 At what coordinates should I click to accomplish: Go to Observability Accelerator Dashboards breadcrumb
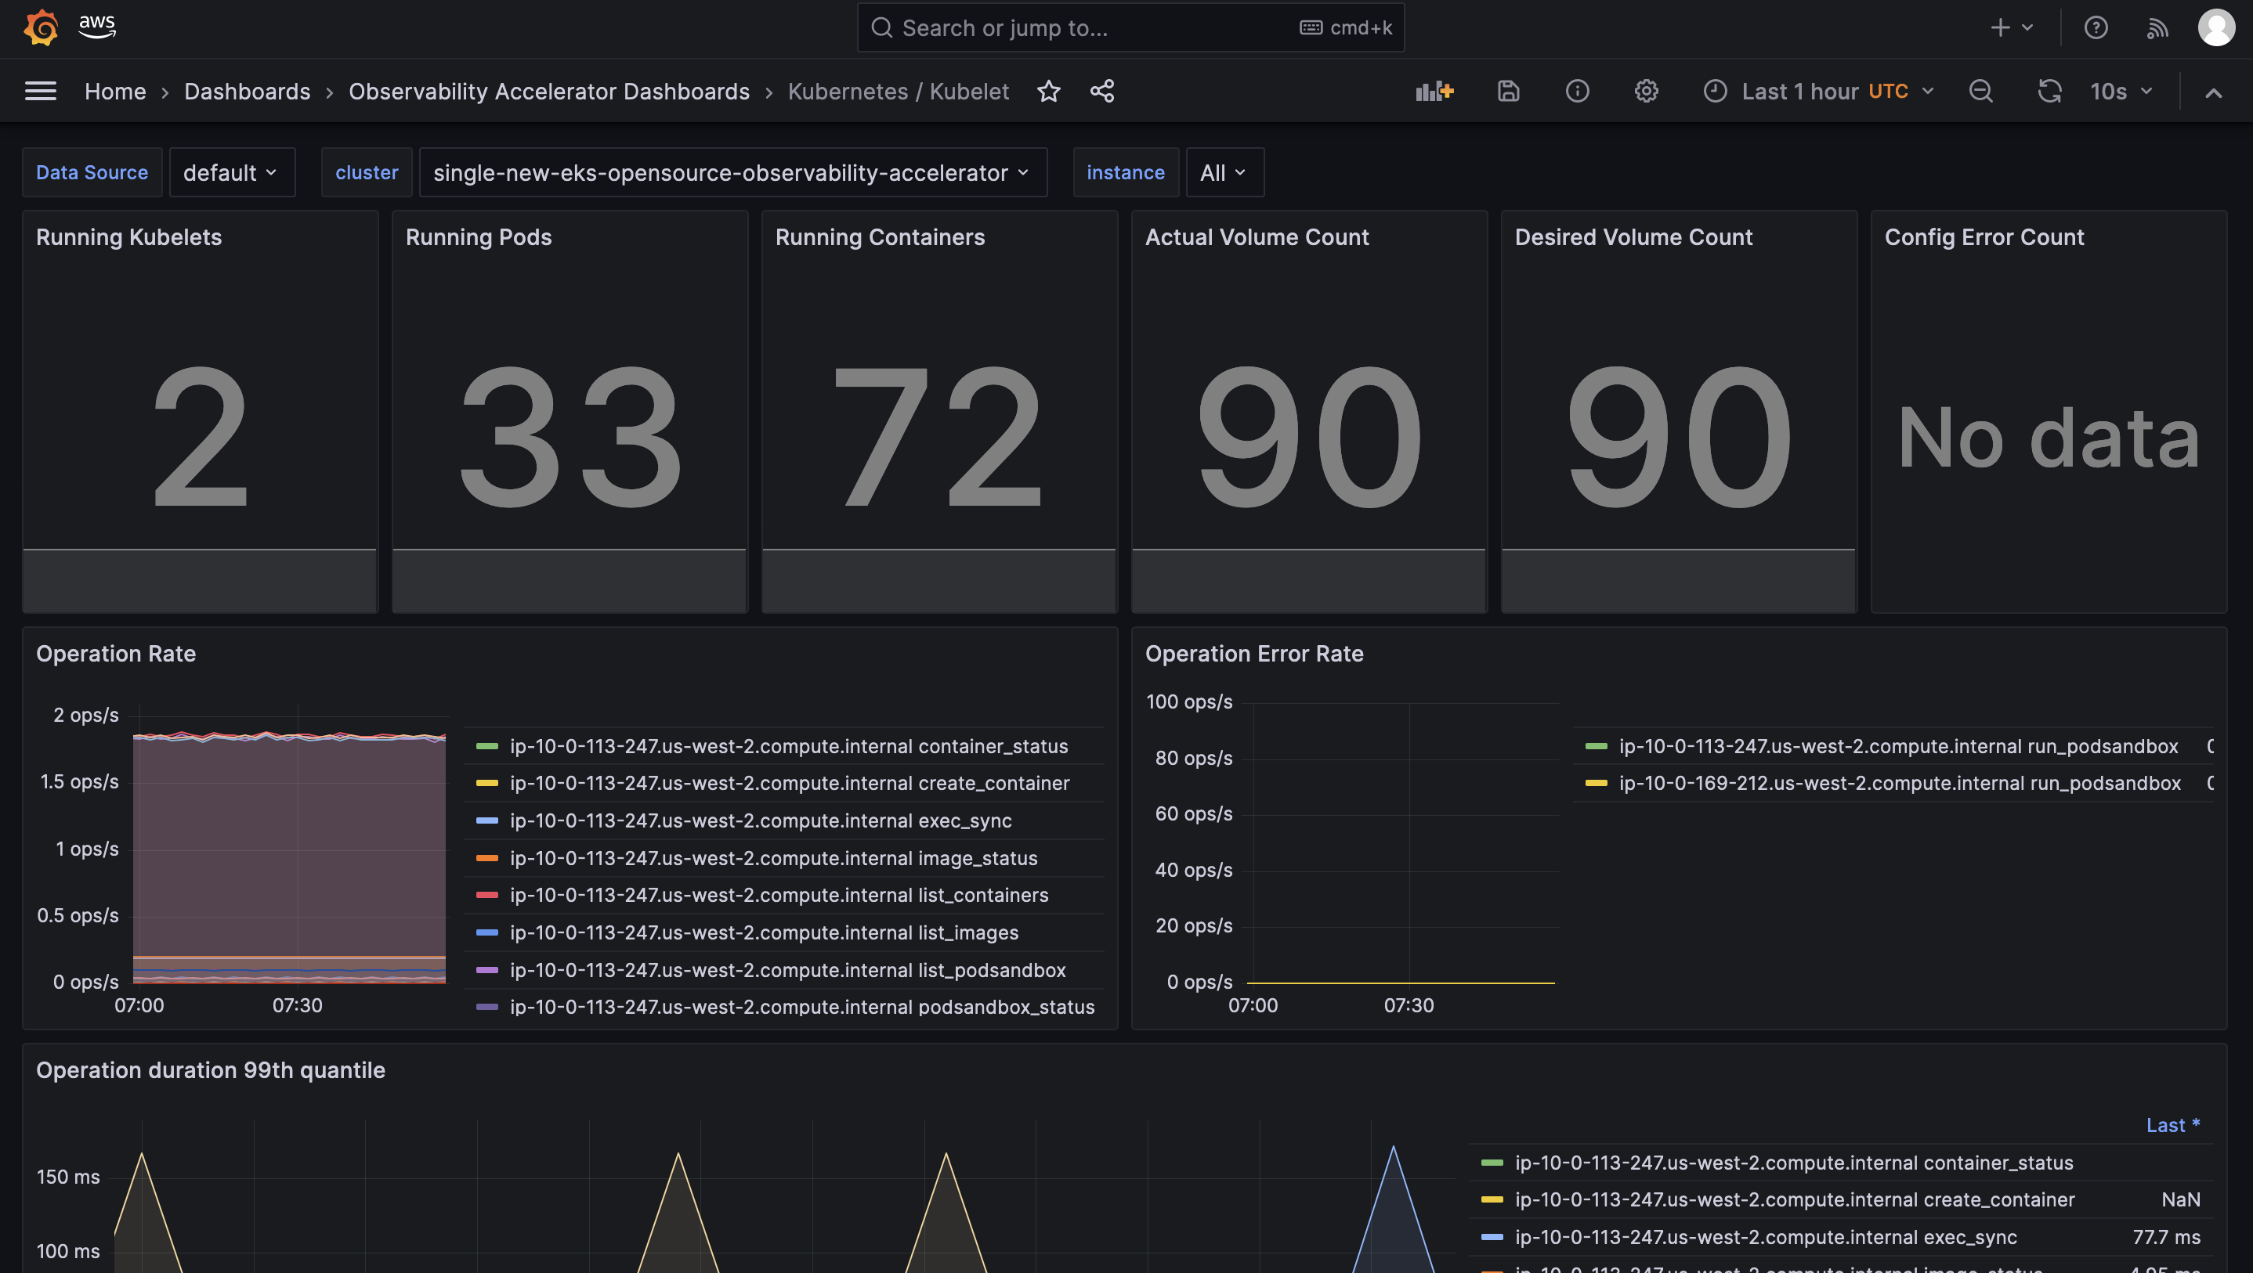tap(548, 91)
